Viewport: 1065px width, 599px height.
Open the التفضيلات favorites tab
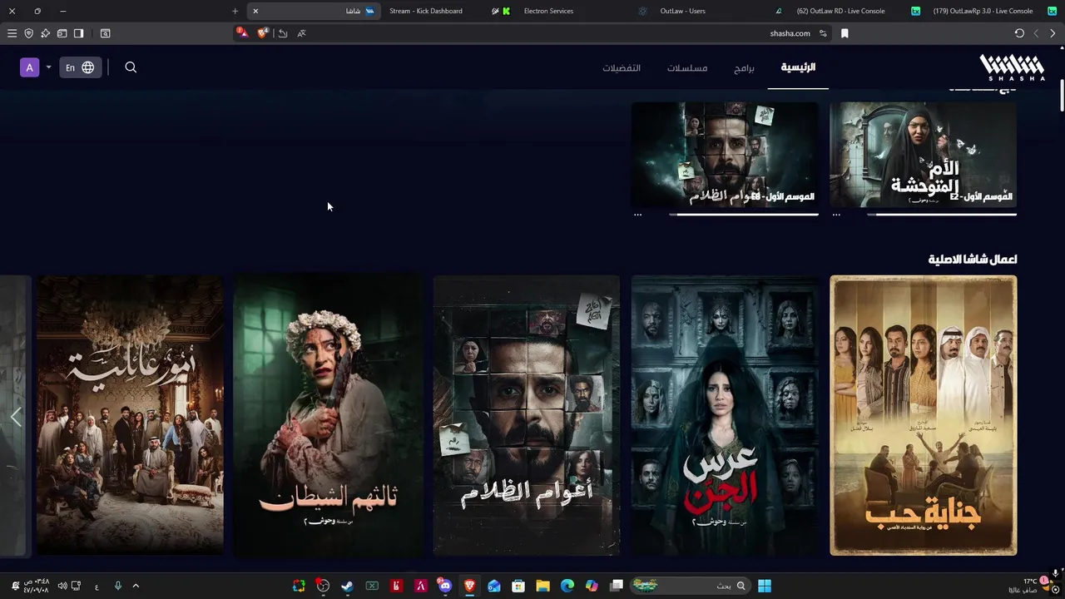click(x=622, y=67)
